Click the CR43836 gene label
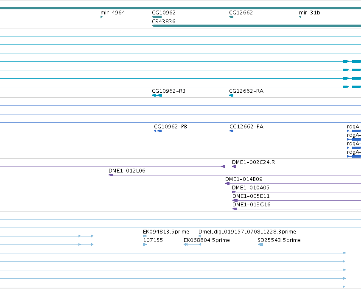 coord(164,21)
